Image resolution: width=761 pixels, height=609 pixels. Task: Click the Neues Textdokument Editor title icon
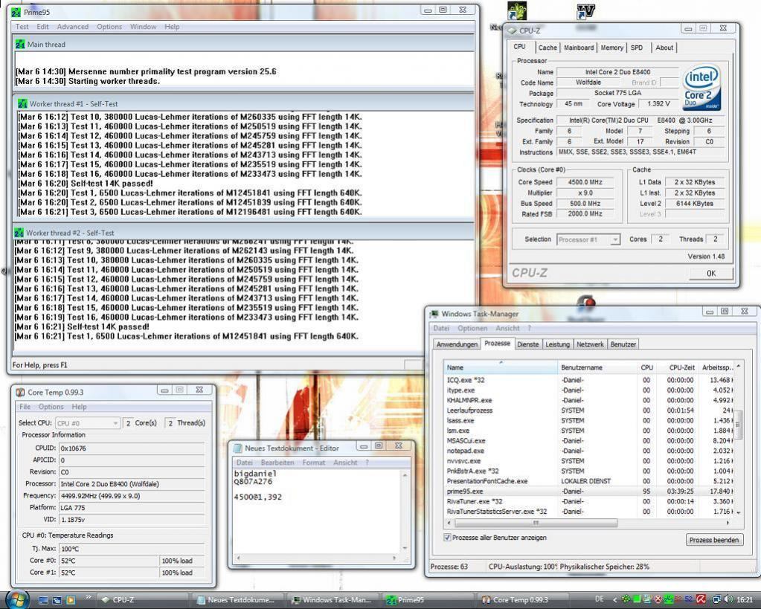237,448
